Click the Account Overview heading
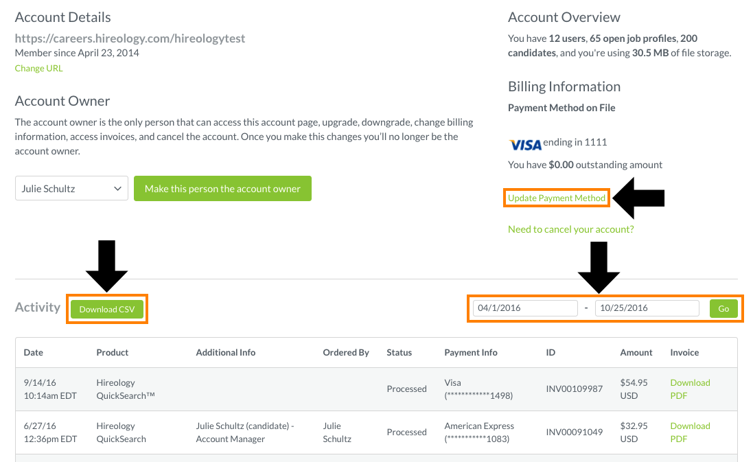Image resolution: width=753 pixels, height=462 pixels. pyautogui.click(x=564, y=17)
